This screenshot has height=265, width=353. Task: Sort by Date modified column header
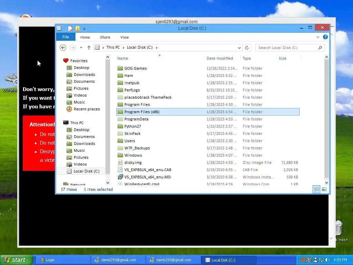click(222, 58)
